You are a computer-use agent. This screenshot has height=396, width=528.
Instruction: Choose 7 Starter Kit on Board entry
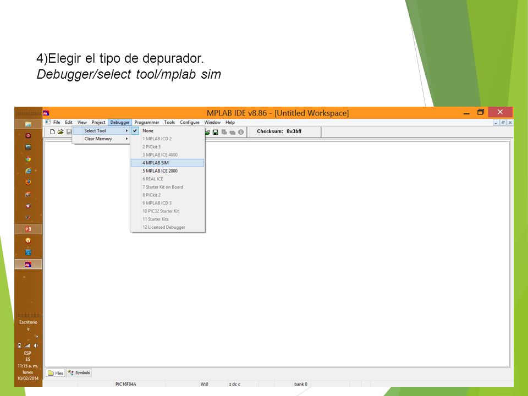167,187
